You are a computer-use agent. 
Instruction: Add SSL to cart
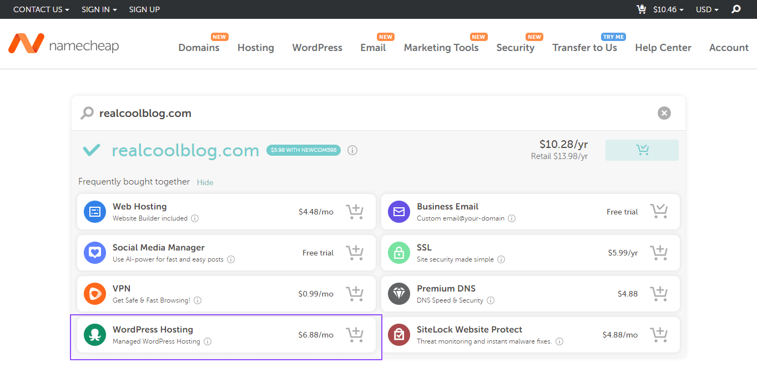(x=659, y=253)
